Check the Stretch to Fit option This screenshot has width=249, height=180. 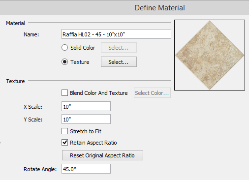pyautogui.click(x=64, y=131)
